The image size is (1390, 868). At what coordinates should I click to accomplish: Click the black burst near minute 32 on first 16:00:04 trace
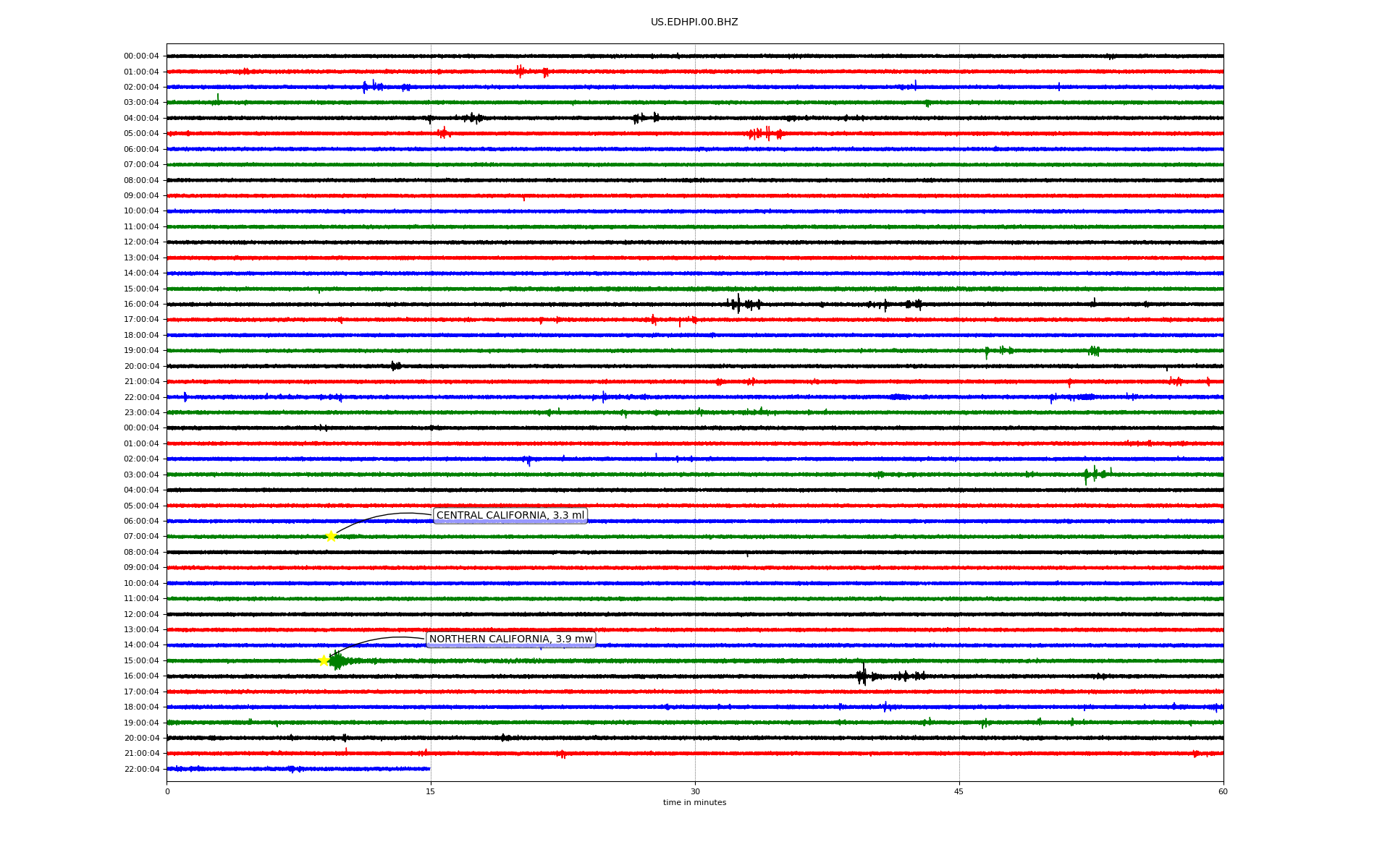tap(738, 304)
